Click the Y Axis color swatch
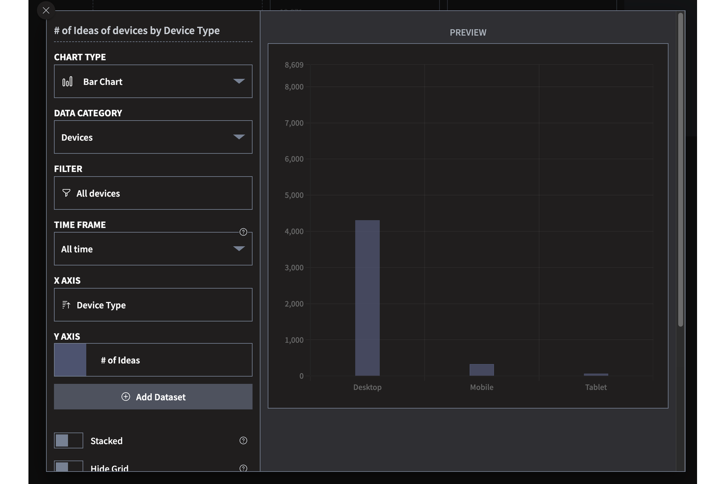 (x=70, y=360)
